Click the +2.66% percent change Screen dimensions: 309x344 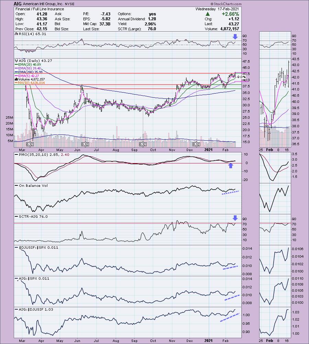[x=230, y=14]
